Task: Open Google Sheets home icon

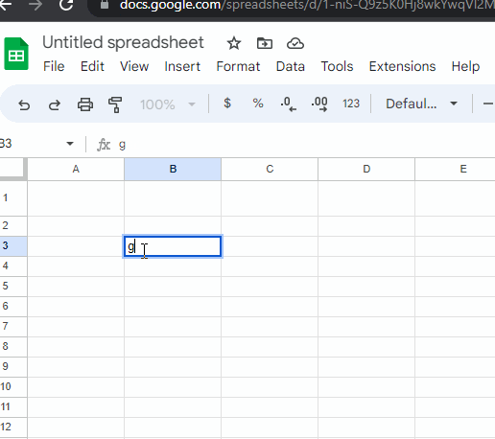Action: (16, 54)
